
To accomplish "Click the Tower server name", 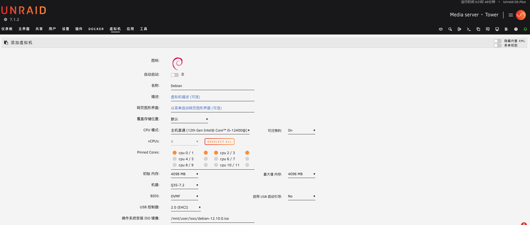I will [492, 15].
